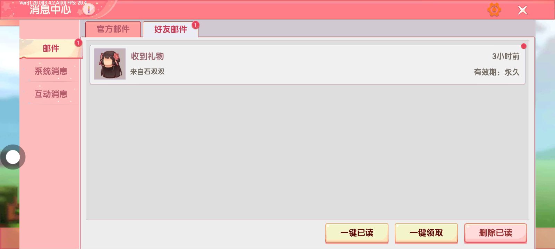Image resolution: width=555 pixels, height=249 pixels.
Task: Open the sender's avatar thumbnail
Action: pyautogui.click(x=110, y=64)
